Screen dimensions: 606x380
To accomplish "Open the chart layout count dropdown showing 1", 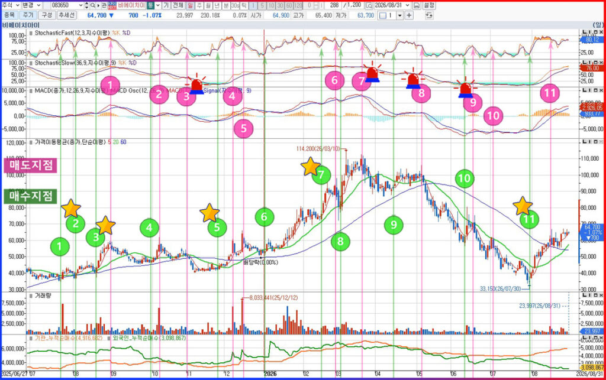I will click(x=399, y=15).
